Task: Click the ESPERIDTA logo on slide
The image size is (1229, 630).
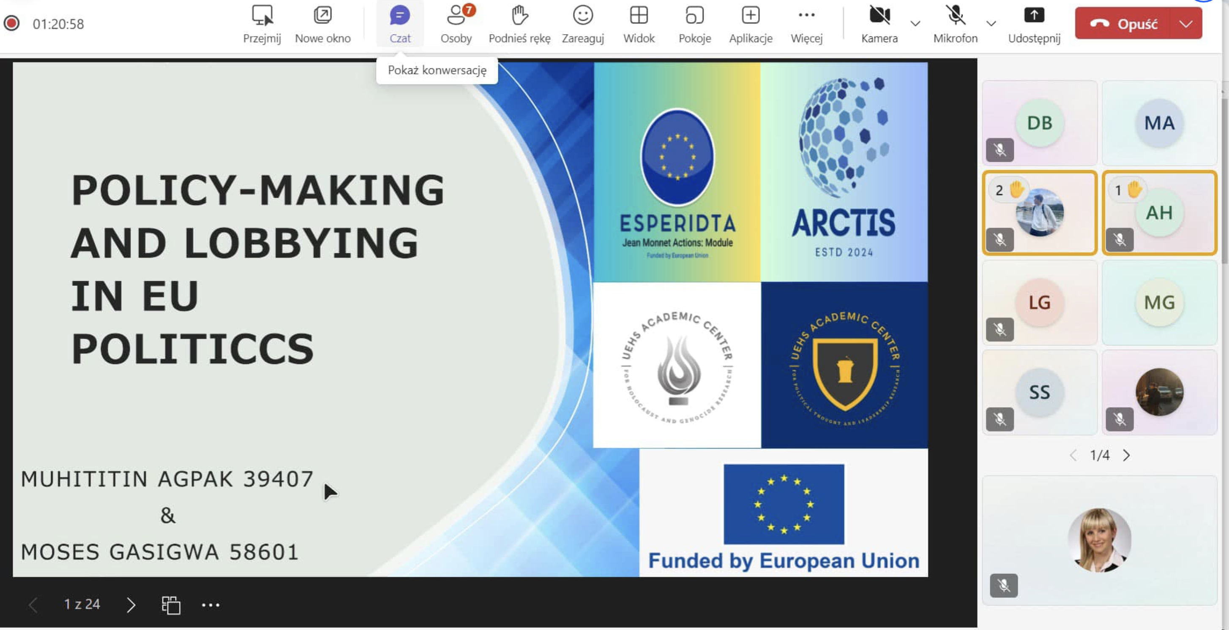Action: pyautogui.click(x=677, y=173)
